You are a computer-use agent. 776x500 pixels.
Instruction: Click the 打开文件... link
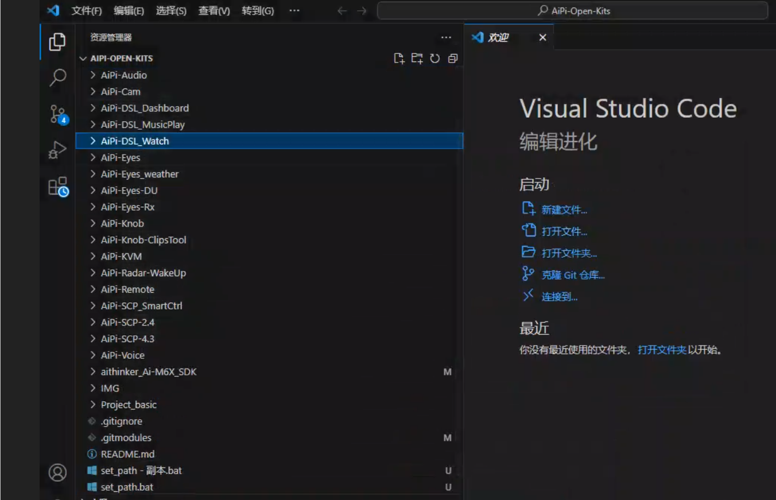click(564, 232)
